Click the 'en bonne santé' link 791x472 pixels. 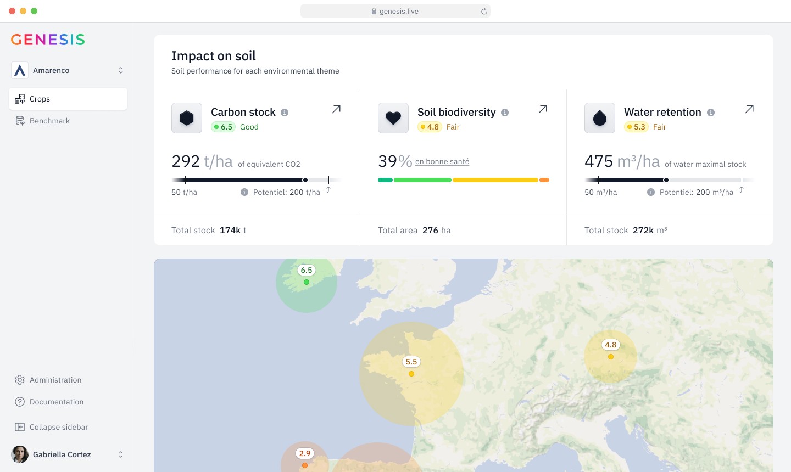click(442, 162)
